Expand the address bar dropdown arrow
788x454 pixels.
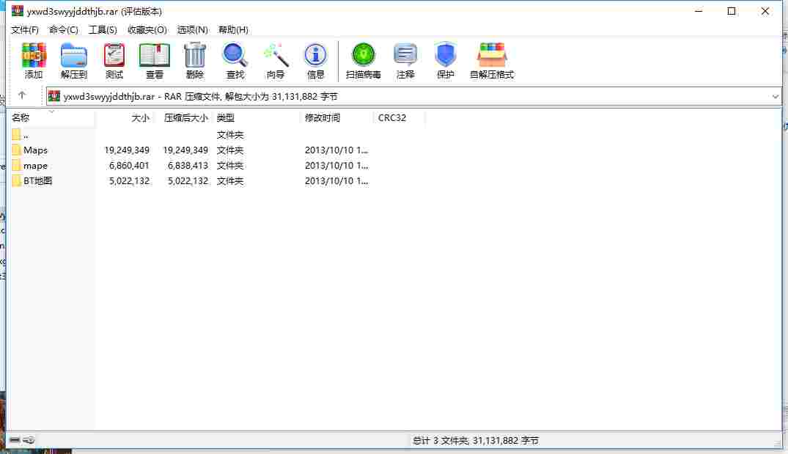pyautogui.click(x=775, y=96)
